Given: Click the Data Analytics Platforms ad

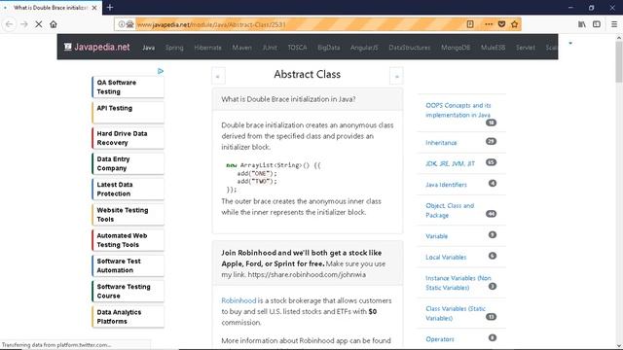Looking at the screenshot, I should 128,317.
